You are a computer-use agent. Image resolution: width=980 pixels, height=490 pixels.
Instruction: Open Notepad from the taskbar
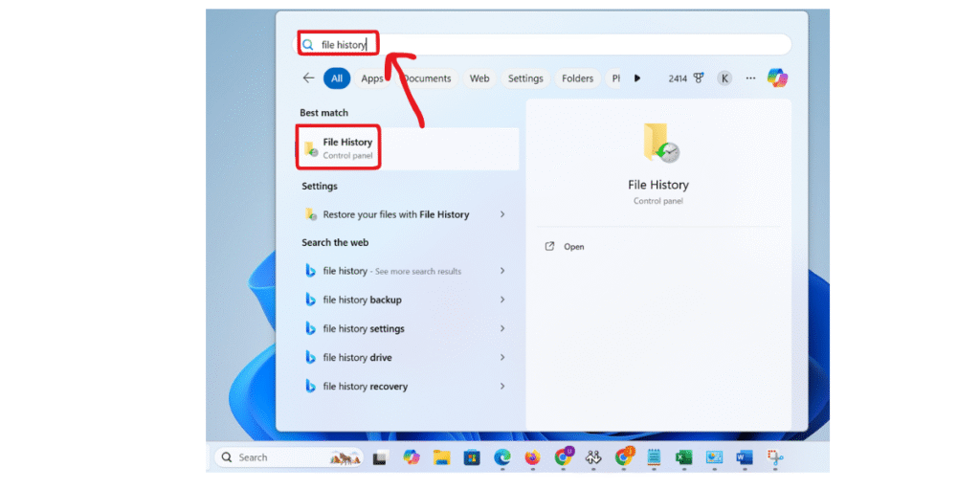tap(654, 458)
